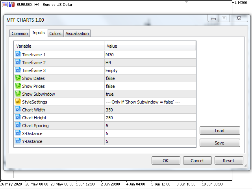Screen dimensions: 252x189
Task: Edit the Chart Spacing value 5
Action: (x=150, y=126)
